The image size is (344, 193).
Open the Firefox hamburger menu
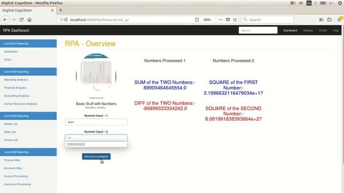(x=339, y=20)
